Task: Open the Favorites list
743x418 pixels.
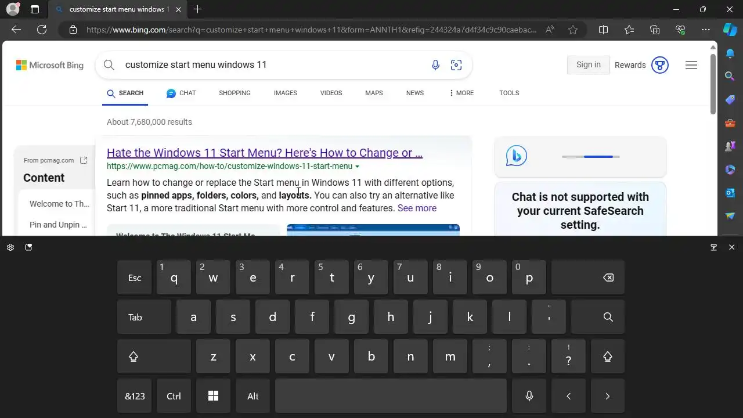Action: 629,30
